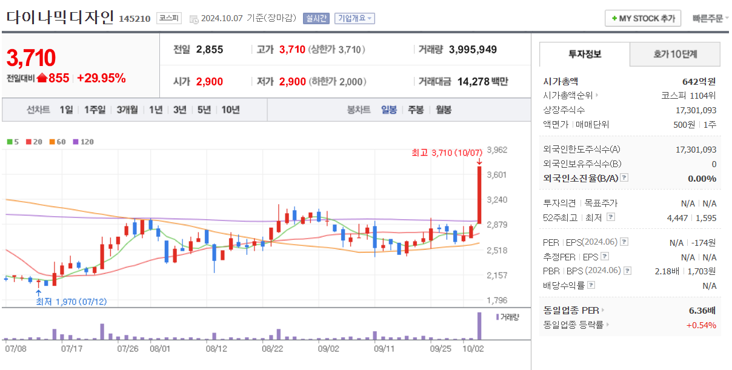
Task: Click the 시가총액 value 642억원
Action: click(x=699, y=81)
